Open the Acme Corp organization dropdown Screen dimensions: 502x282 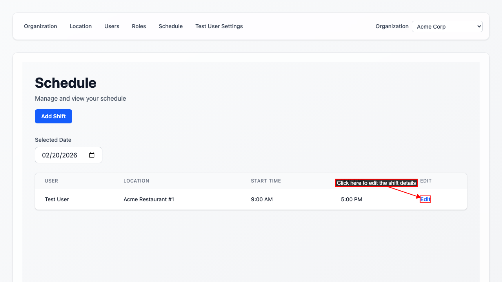(x=447, y=26)
